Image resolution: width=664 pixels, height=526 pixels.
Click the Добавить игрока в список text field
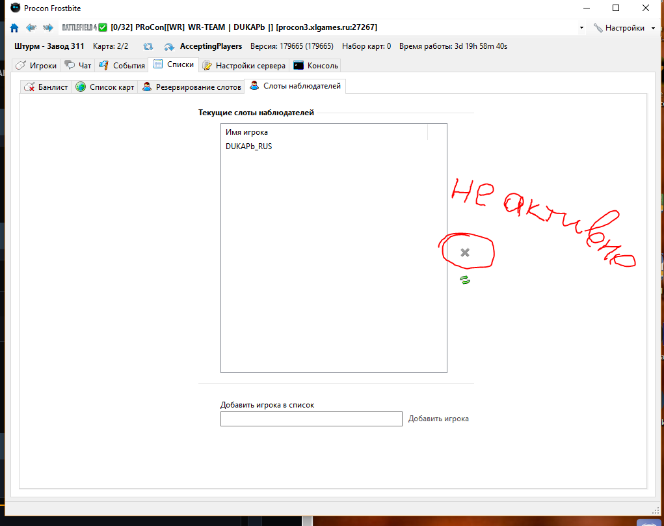tap(311, 419)
